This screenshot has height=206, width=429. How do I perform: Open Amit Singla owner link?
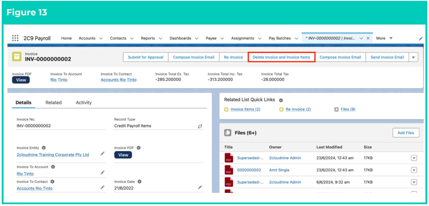click(x=279, y=170)
